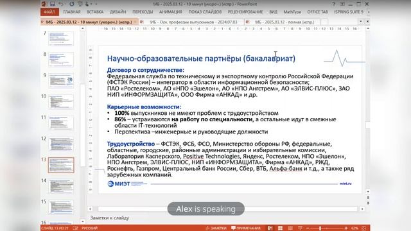Image resolution: width=411 pixels, height=231 pixels.
Task: Switch to Slide Sorter view icon
Action: (x=280, y=228)
